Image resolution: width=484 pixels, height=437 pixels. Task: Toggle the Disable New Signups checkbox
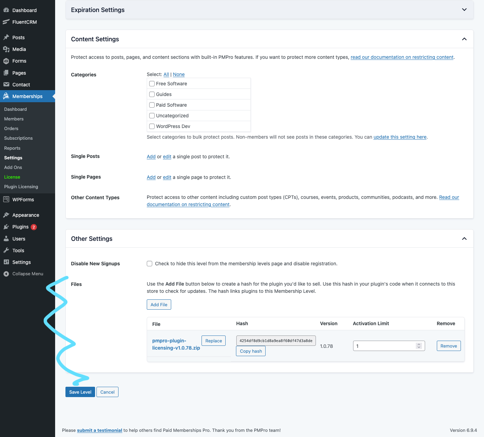150,264
